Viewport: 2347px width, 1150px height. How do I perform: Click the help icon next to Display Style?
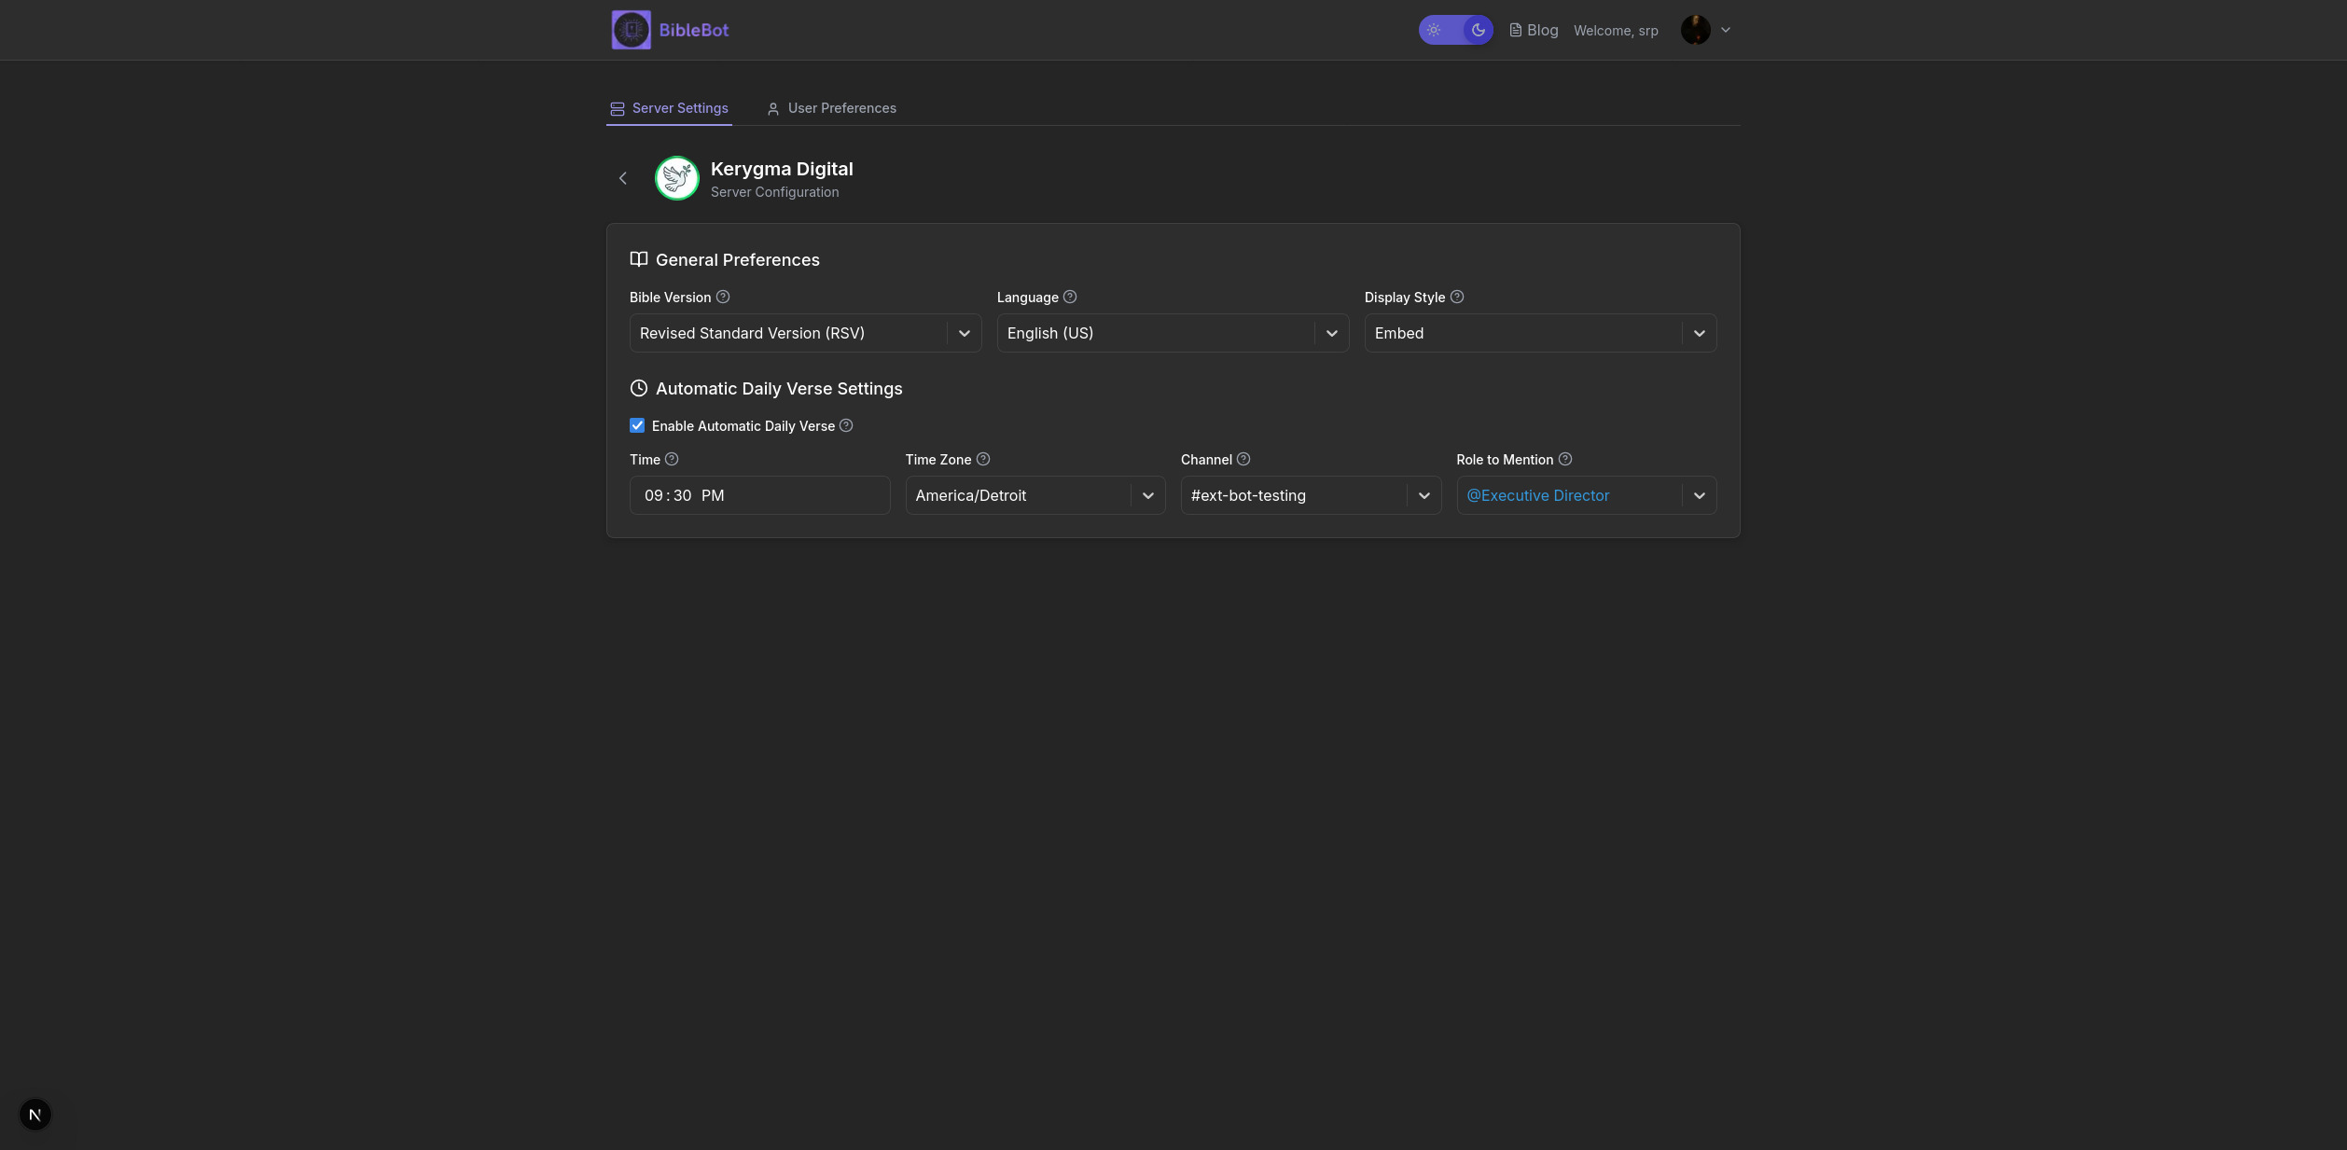coord(1457,297)
